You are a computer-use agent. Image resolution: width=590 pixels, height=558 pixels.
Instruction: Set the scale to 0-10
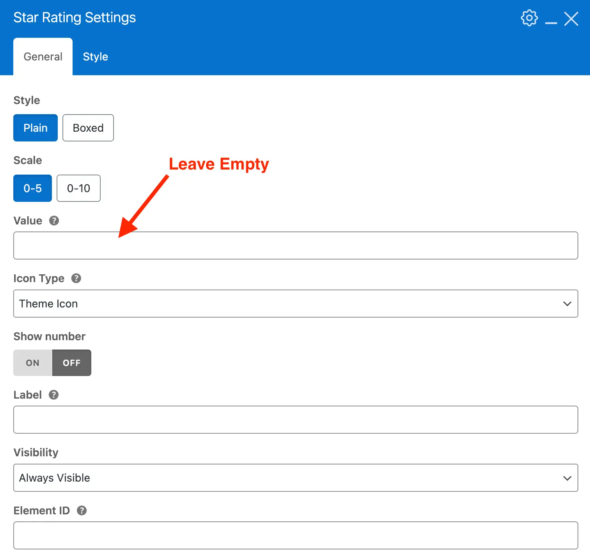coord(78,188)
